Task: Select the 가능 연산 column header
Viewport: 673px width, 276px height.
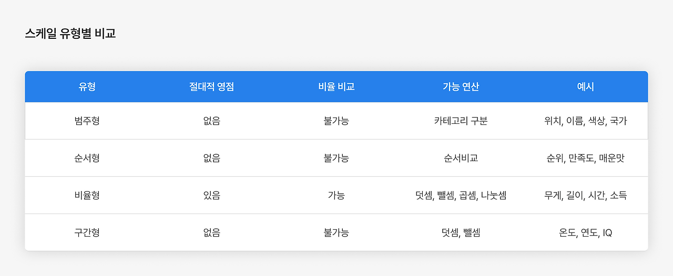Action: 461,87
